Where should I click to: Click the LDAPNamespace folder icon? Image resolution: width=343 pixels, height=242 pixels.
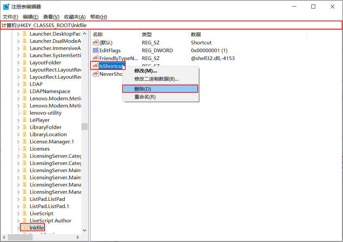25,91
